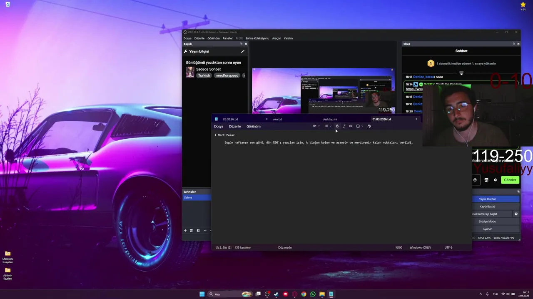Enable Stüdyo Modu in OBS
Screen dimensions: 533x299
(x=496, y=221)
